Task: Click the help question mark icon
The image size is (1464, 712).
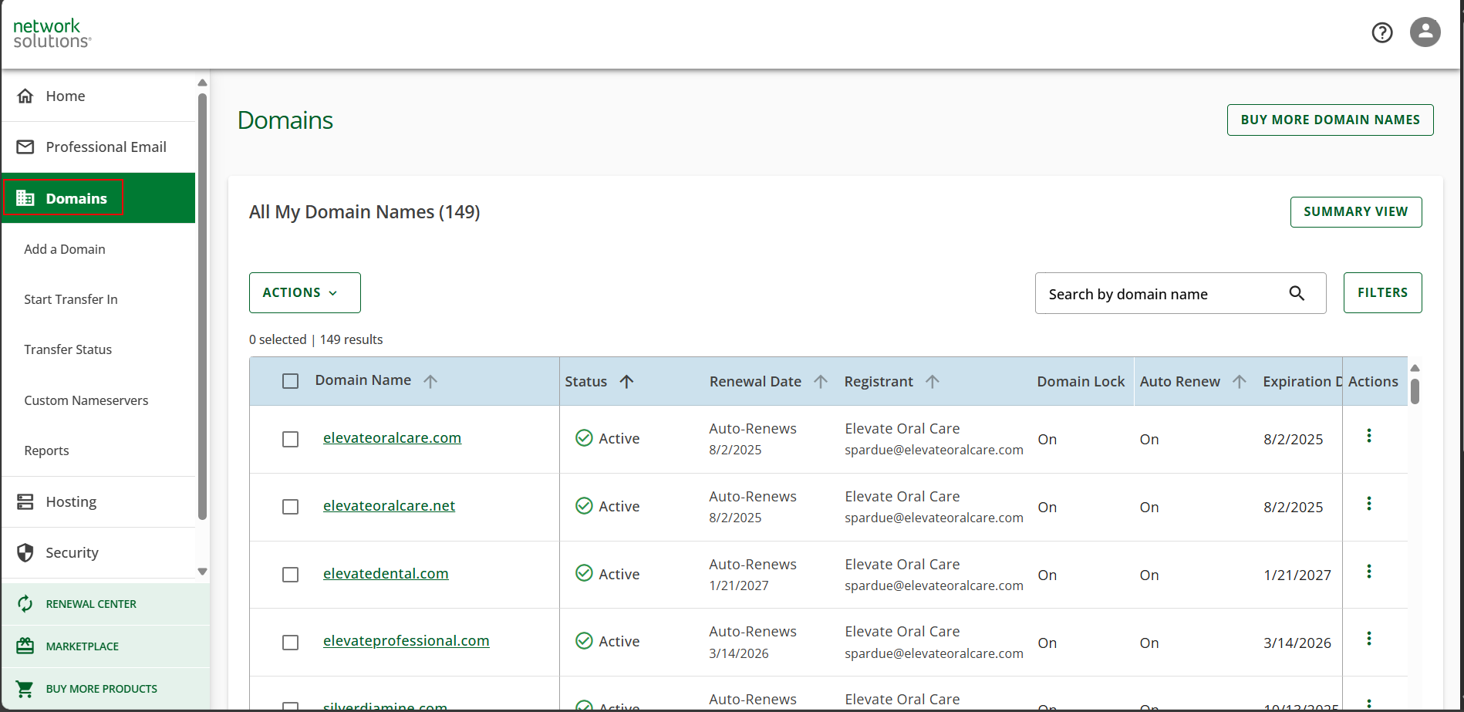Action: tap(1381, 32)
